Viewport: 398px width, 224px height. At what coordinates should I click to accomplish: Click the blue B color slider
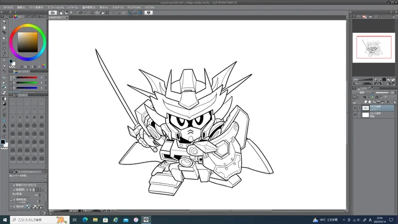(27, 88)
